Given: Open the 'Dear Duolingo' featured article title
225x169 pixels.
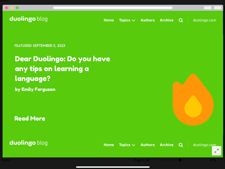Looking at the screenshot, I should (62, 69).
